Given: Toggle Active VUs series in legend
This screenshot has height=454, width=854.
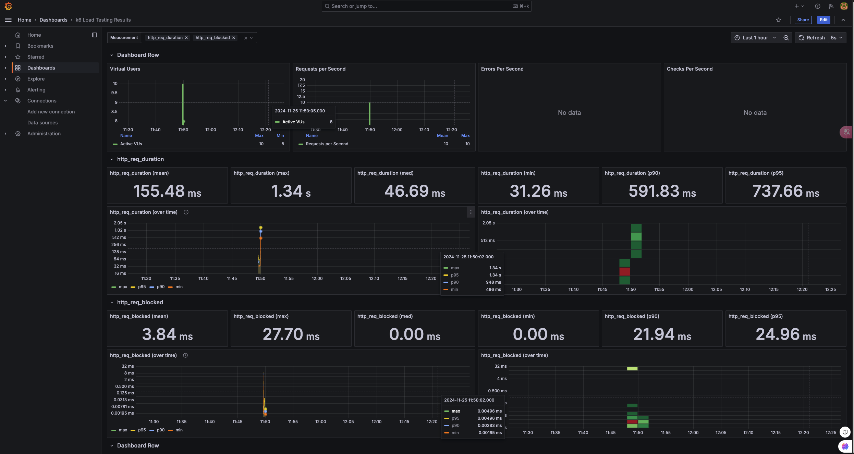Looking at the screenshot, I should (131, 144).
